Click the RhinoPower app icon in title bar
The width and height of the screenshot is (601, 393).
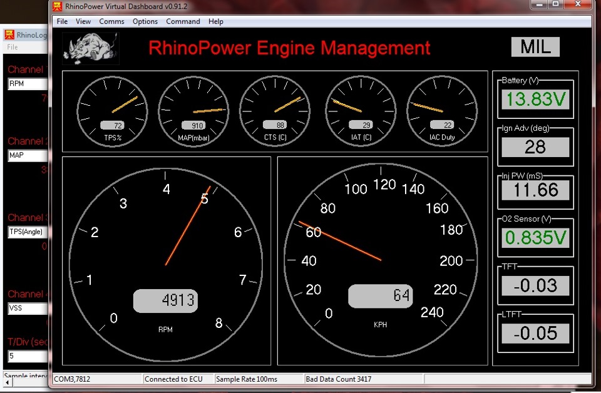[x=57, y=6]
